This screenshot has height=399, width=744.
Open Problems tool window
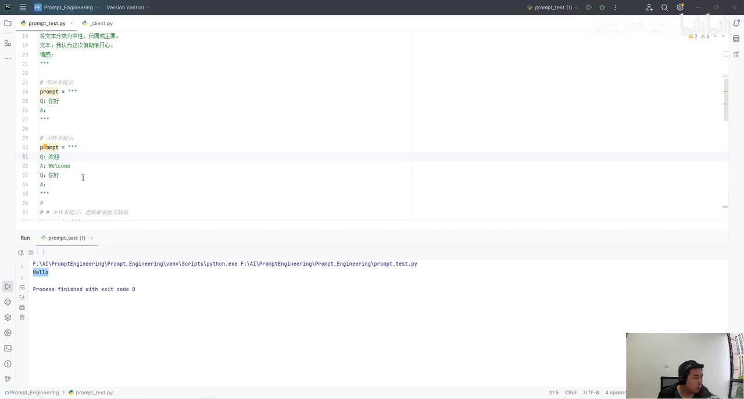pyautogui.click(x=8, y=364)
